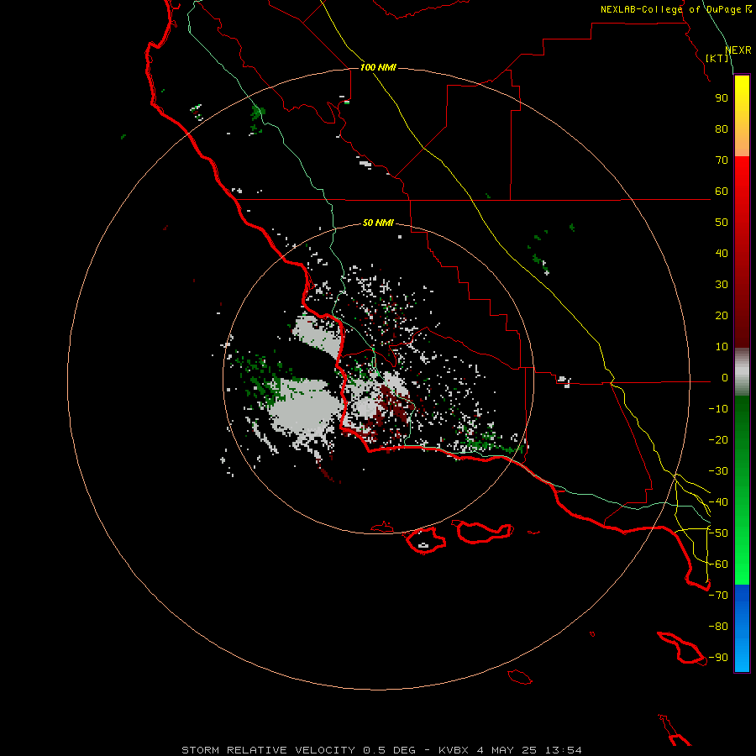Click the 13:54 timestamp in caption
The height and width of the screenshot is (756, 756).
(x=563, y=750)
